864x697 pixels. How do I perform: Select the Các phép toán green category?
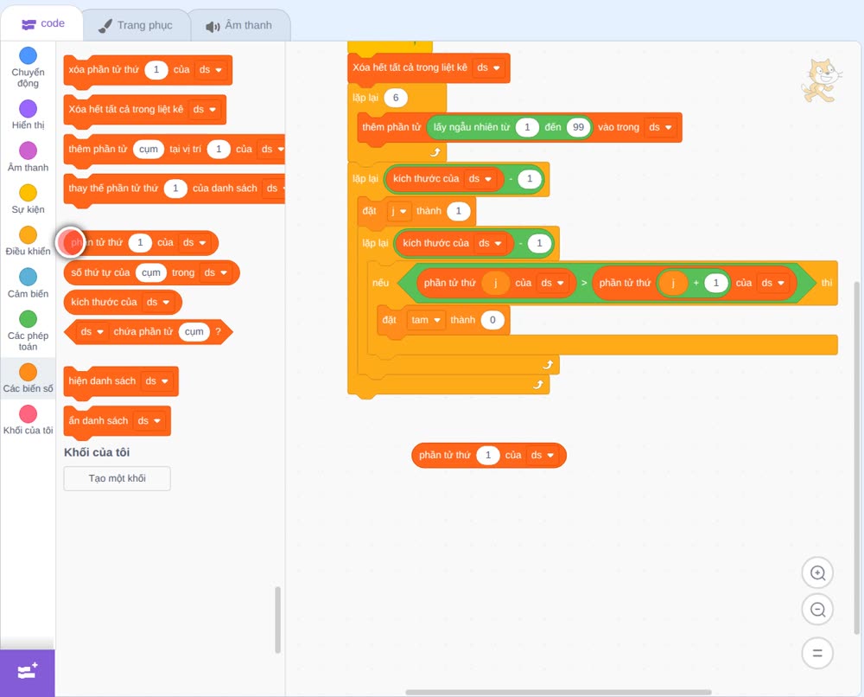pyautogui.click(x=29, y=319)
